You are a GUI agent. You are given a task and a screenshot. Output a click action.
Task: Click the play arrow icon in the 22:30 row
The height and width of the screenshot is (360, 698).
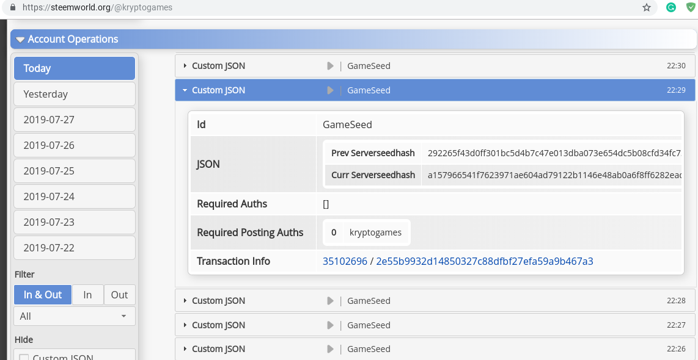pos(330,66)
